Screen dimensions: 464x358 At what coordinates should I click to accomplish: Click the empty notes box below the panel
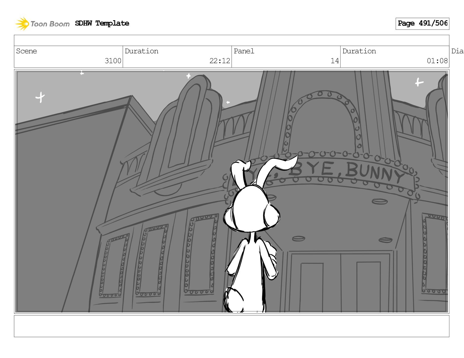231,326
